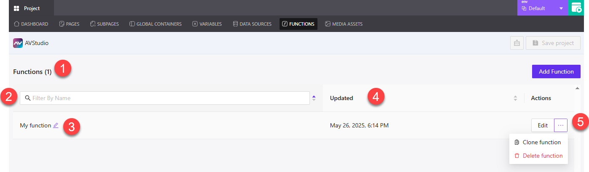This screenshot has height=172, width=589.
Task: Click the May 26, 2025 timestamp
Action: [359, 125]
